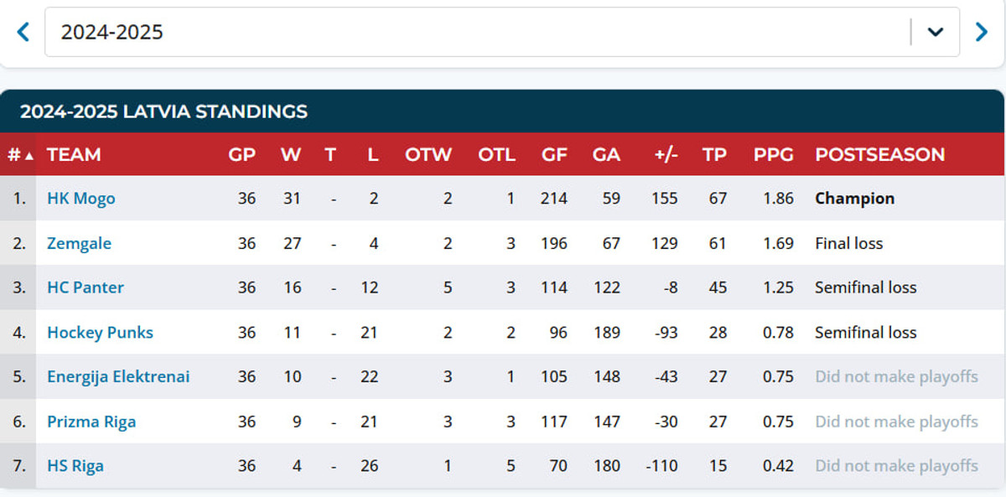1006x497 pixels.
Task: Sort by +/- column header
Action: (666, 154)
